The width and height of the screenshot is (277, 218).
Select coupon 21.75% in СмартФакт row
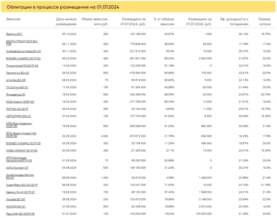pos(266,185)
